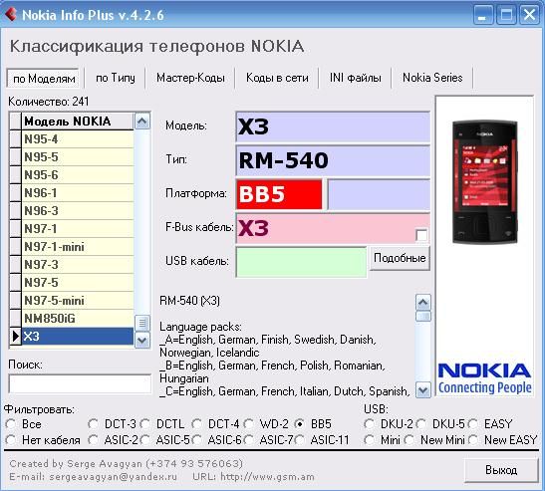The height and width of the screenshot is (491, 545).
Task: Click the 'Модель NOKIA' column header
Action: pyautogui.click(x=78, y=122)
